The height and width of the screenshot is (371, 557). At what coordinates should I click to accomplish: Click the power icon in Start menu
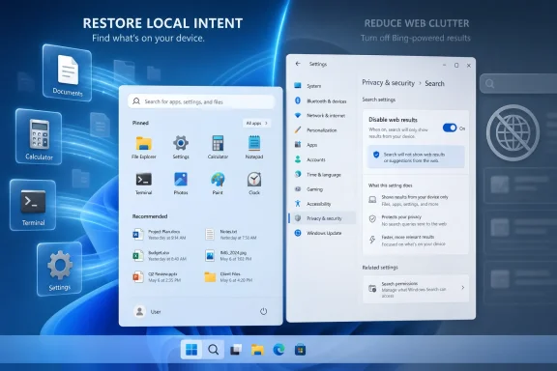pos(263,311)
